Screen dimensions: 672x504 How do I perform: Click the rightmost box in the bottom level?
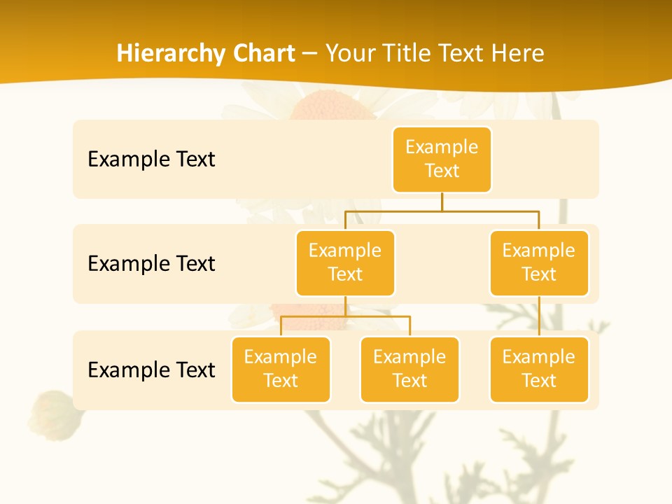(539, 370)
